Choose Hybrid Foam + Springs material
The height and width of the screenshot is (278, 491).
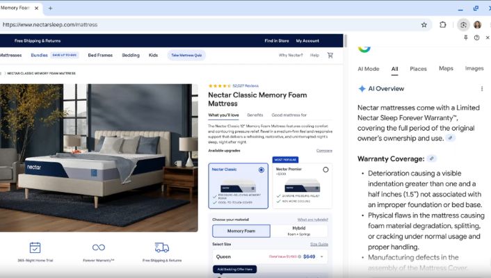(x=299, y=231)
